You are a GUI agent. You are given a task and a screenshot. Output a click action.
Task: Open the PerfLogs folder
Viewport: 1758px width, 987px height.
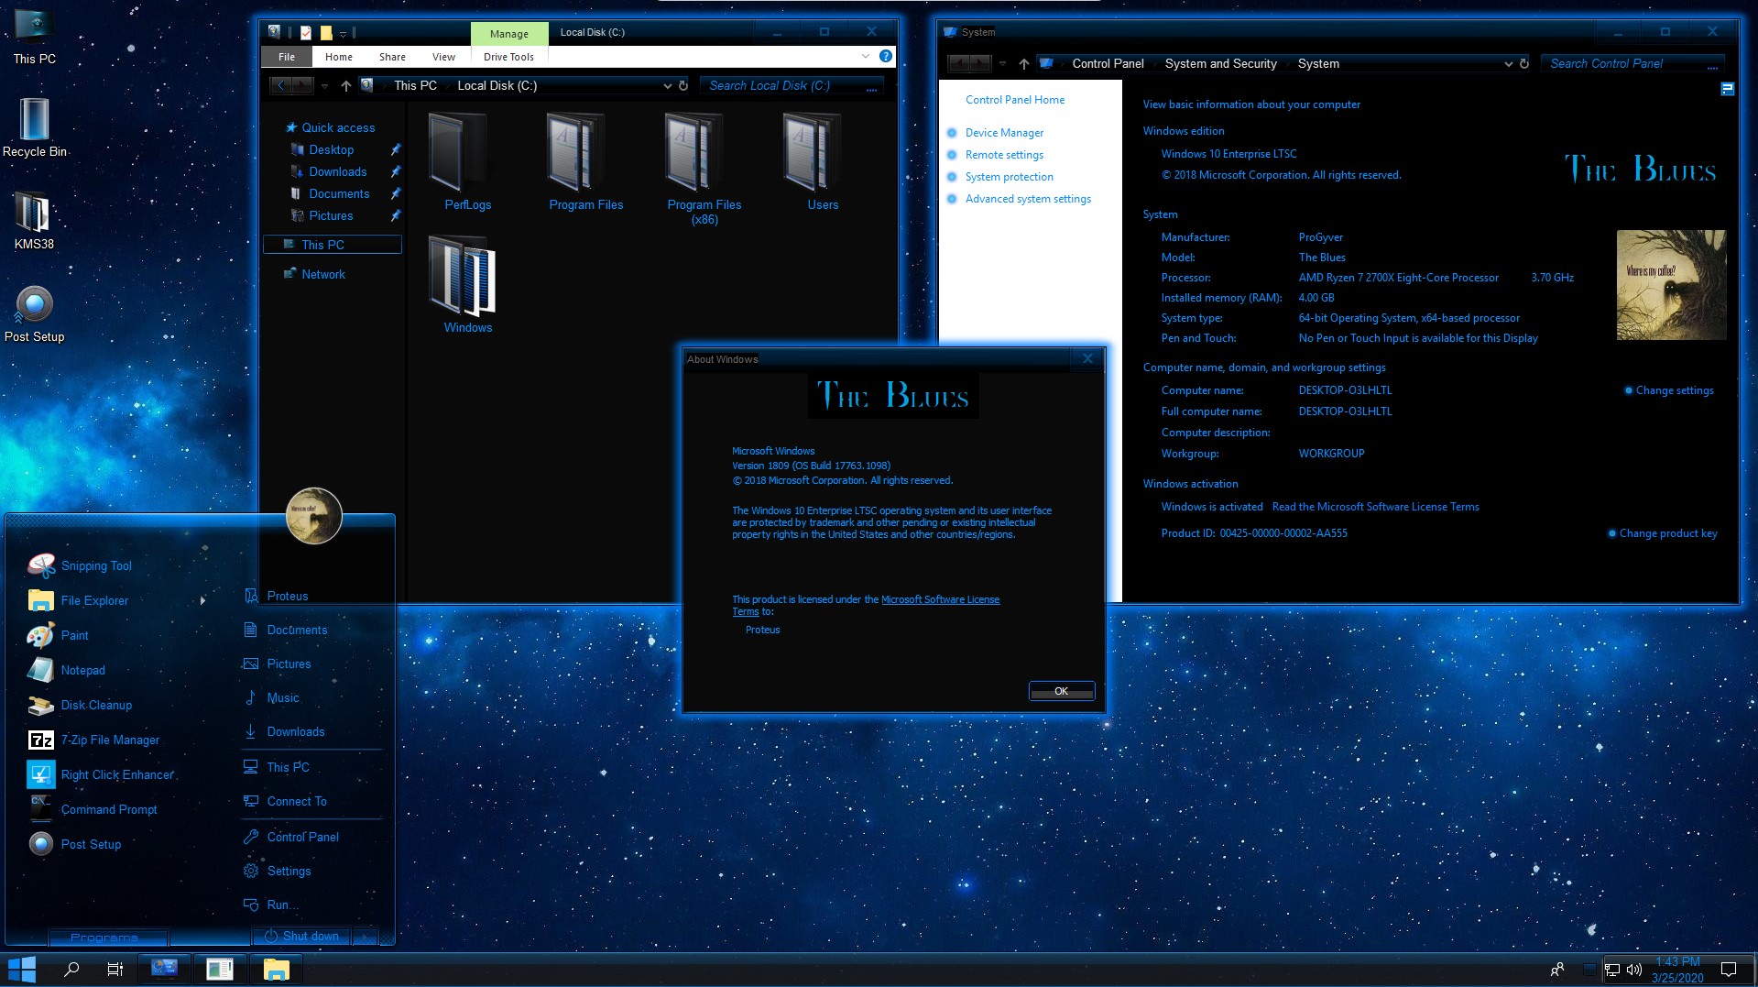(467, 162)
